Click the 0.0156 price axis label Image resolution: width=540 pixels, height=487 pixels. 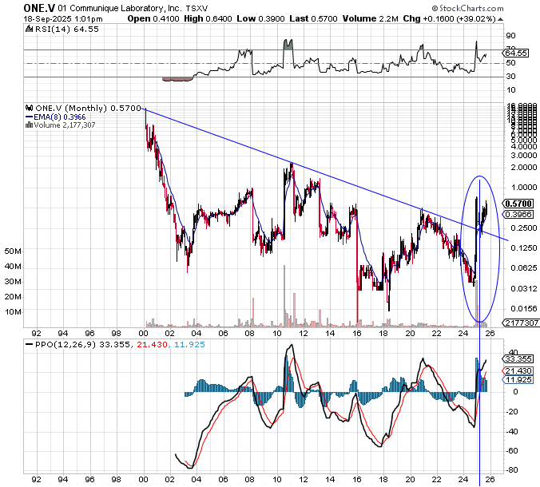(x=524, y=309)
